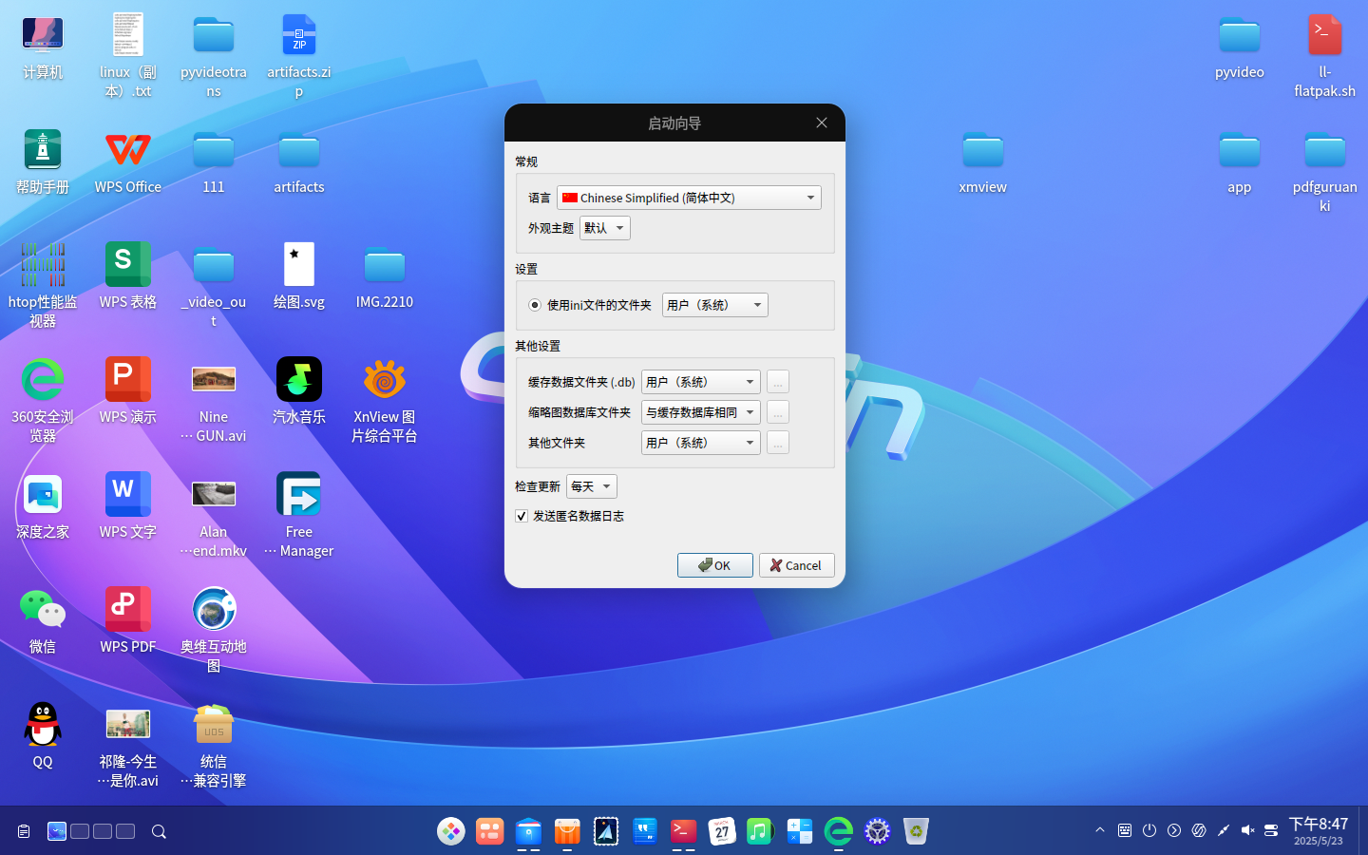
Task: Click OK in the 启动向导 dialog
Action: pos(715,565)
